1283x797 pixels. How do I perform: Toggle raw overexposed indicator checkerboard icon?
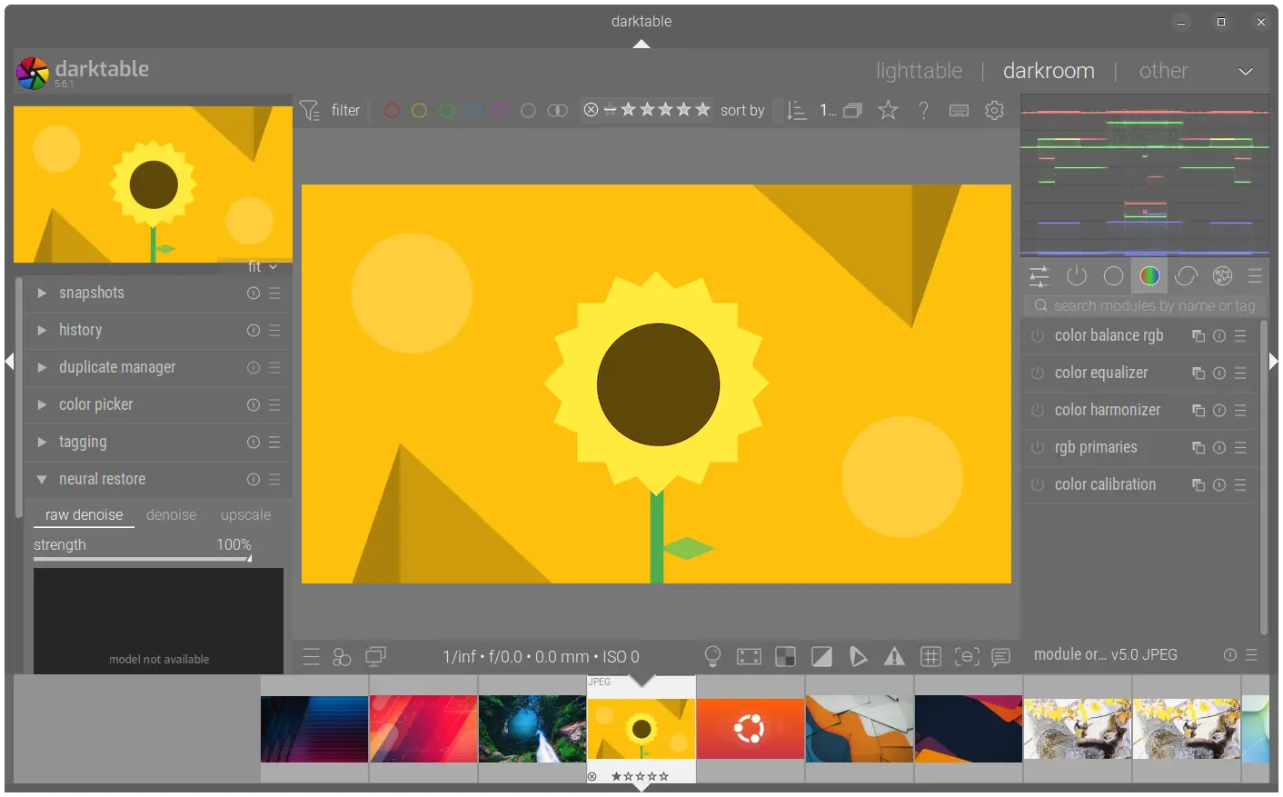coord(785,656)
